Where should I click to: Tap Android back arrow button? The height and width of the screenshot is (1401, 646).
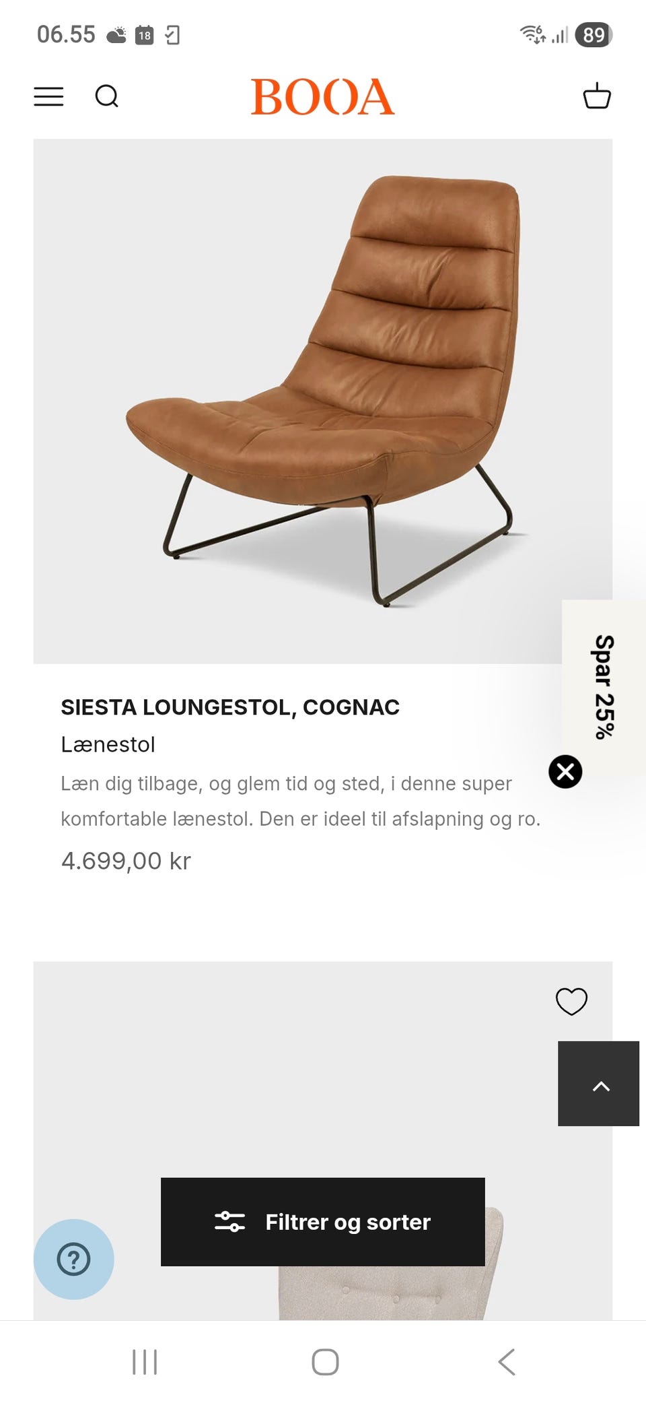(x=507, y=1361)
